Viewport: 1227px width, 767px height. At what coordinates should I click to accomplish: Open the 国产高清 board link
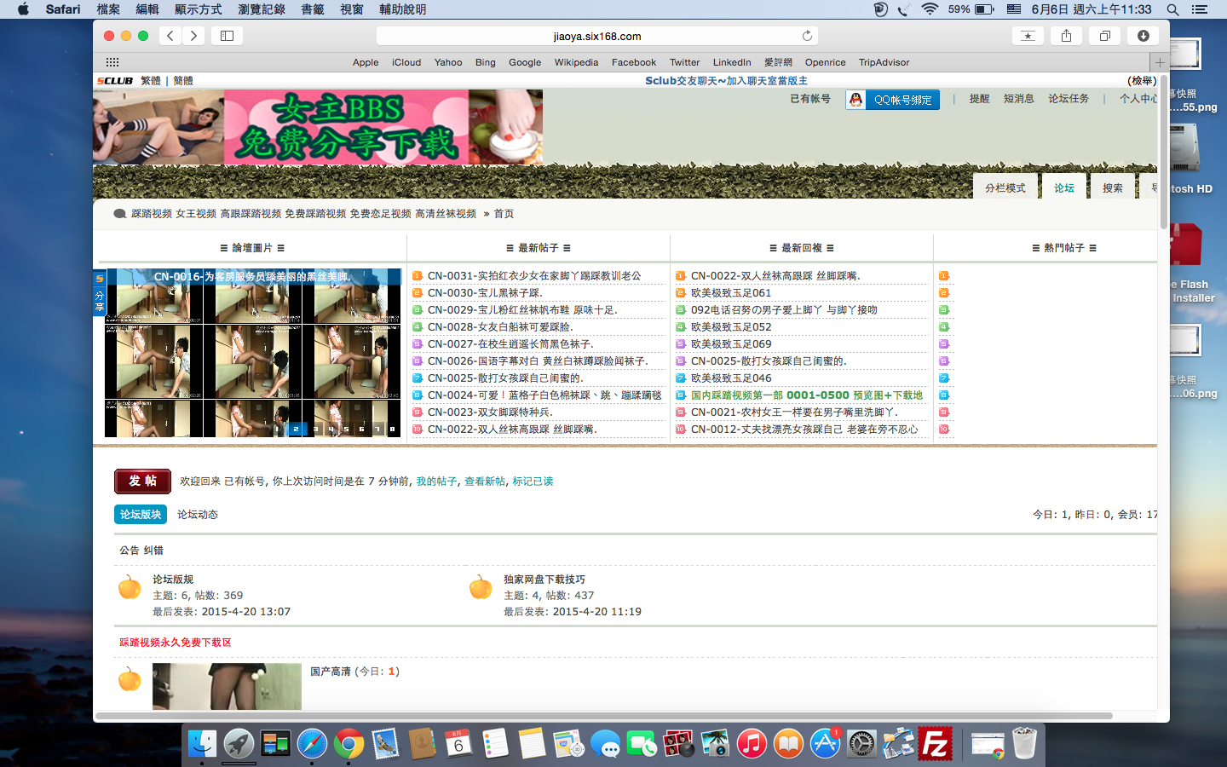[x=331, y=672]
